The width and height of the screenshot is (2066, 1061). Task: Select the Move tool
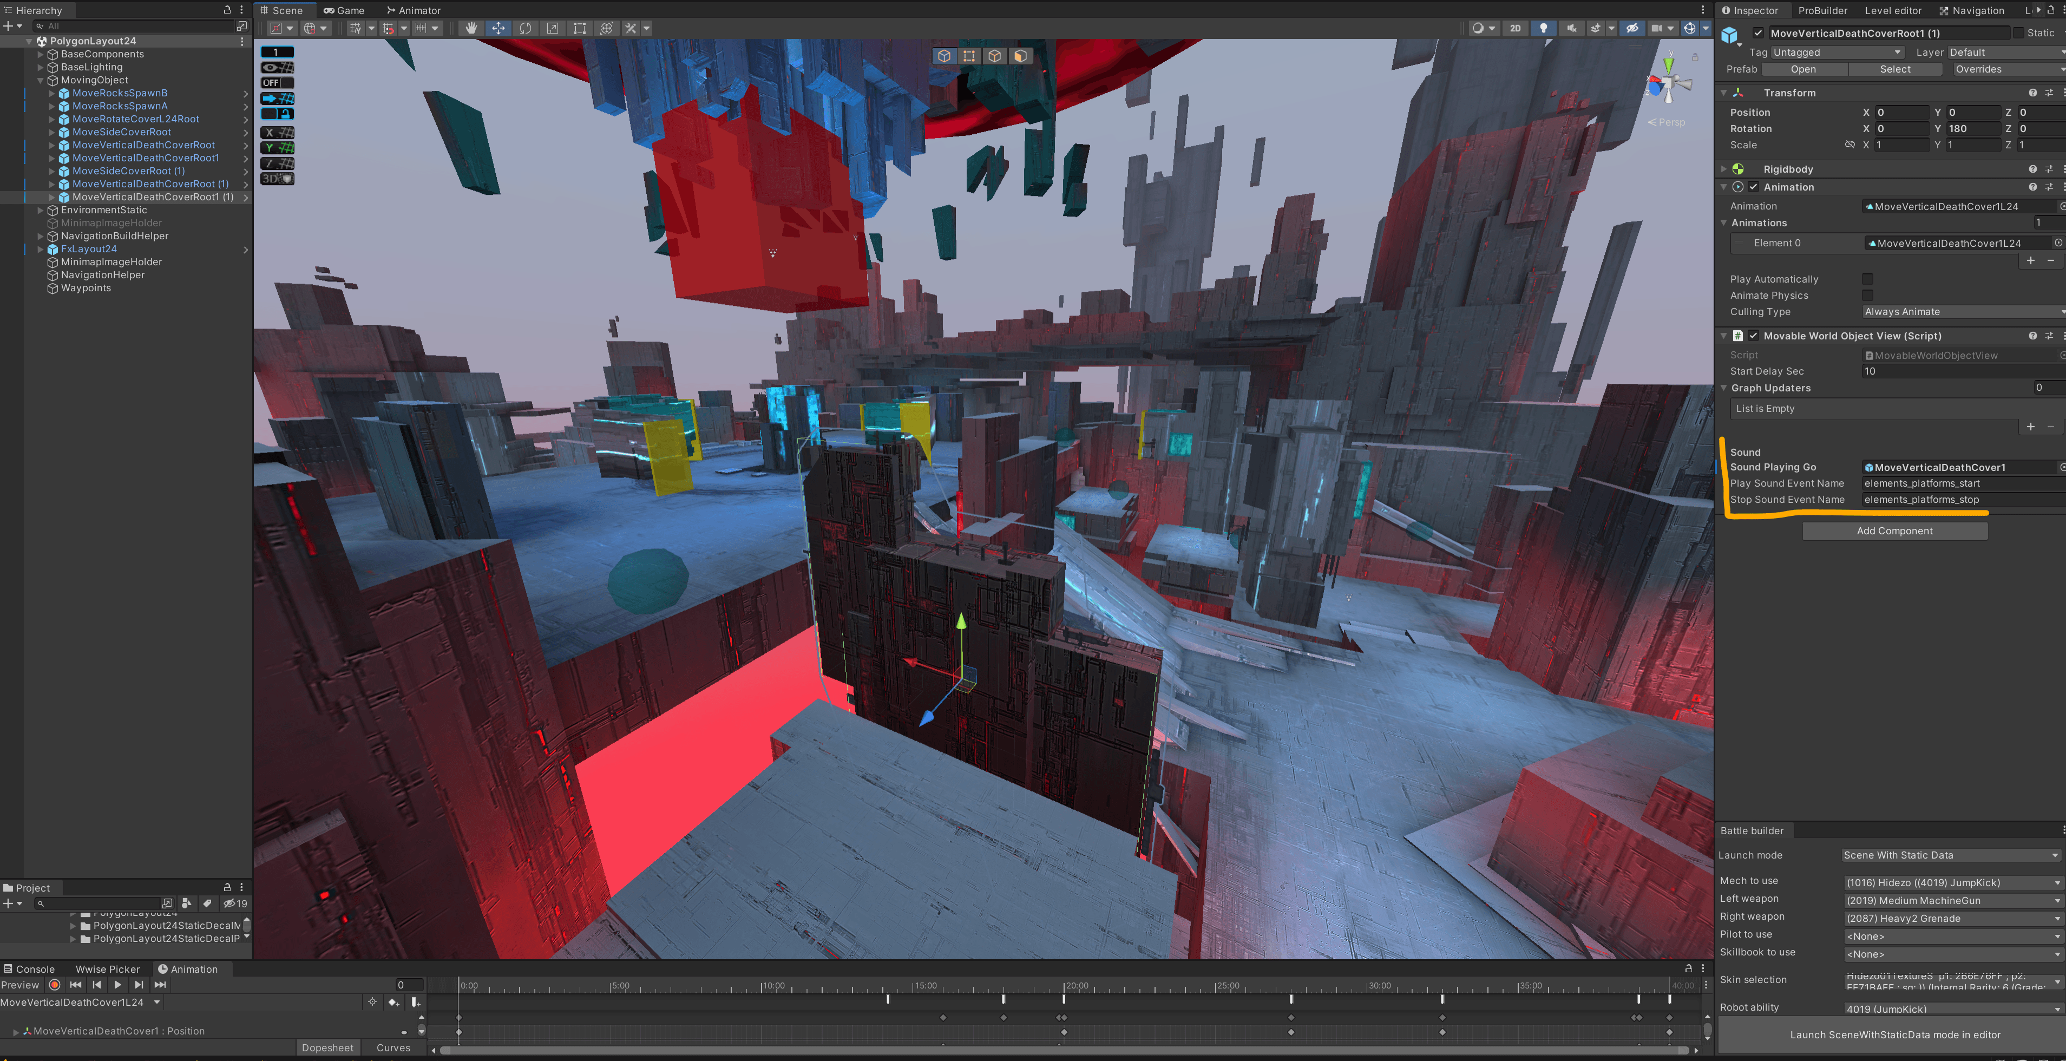(x=498, y=28)
